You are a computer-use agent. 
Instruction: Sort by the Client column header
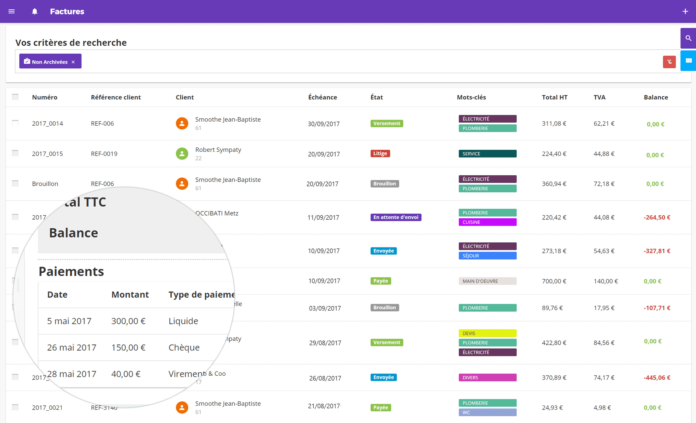(x=185, y=97)
